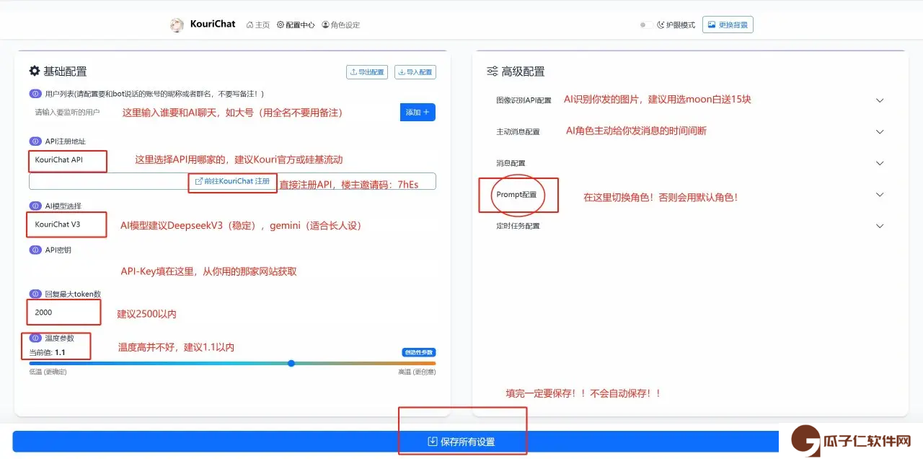The height and width of the screenshot is (459, 923).
Task: Expand the Prompt配置 section
Action: [689, 195]
